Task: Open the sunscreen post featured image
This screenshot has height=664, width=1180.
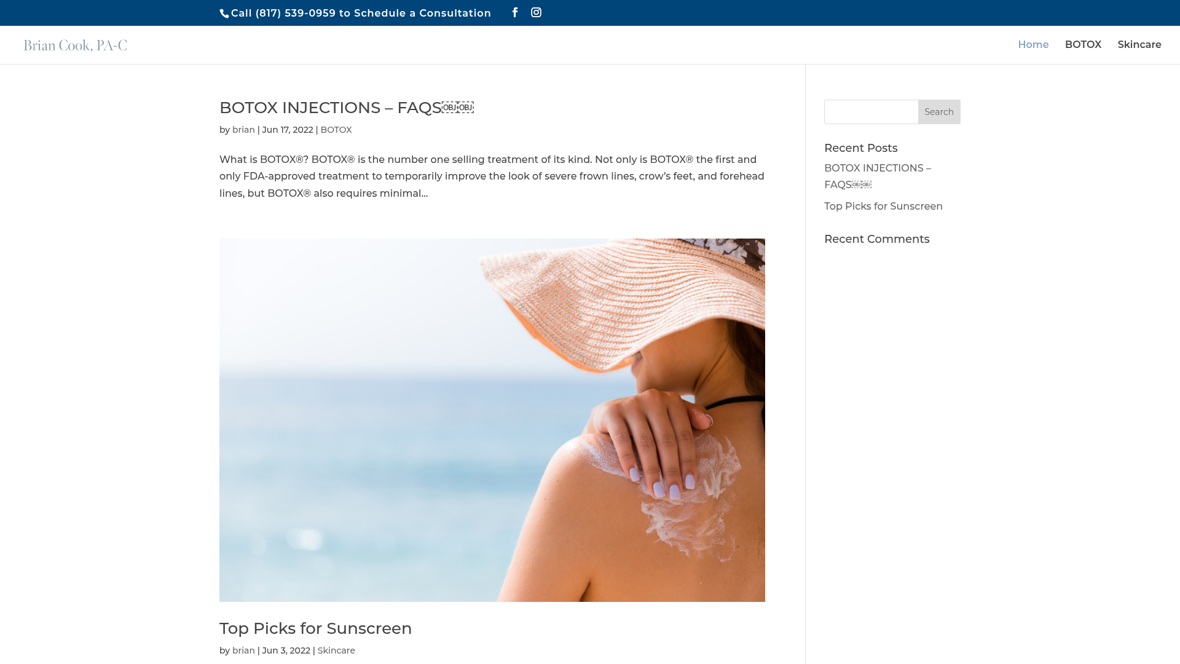Action: pyautogui.click(x=492, y=420)
